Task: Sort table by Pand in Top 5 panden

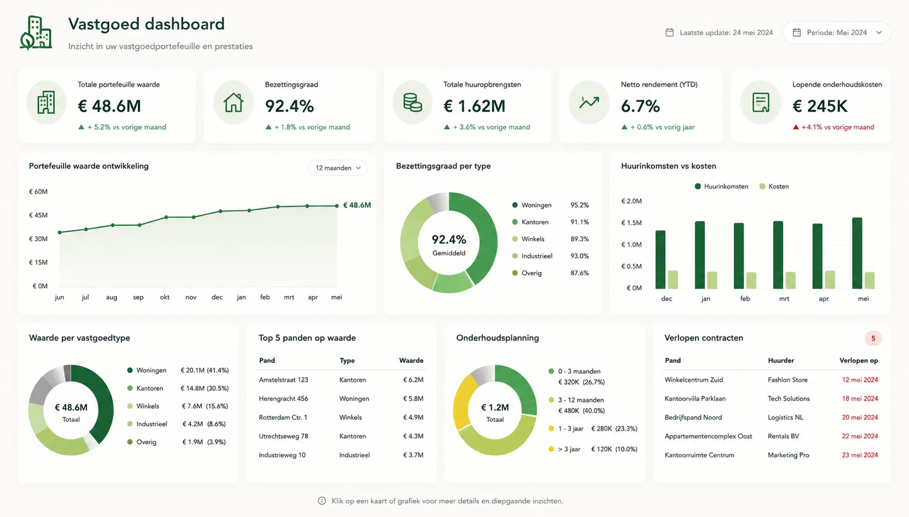Action: 267,361
